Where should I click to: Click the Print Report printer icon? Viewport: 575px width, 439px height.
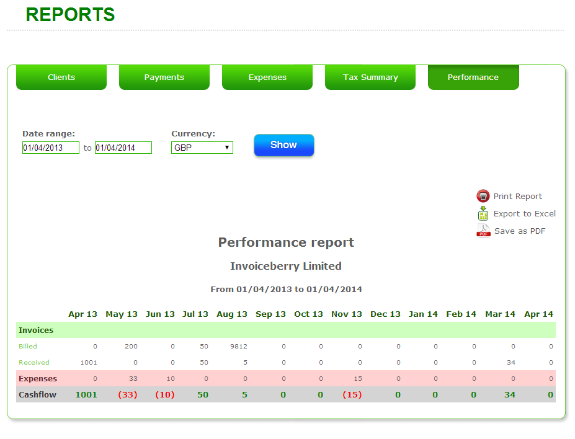[483, 196]
